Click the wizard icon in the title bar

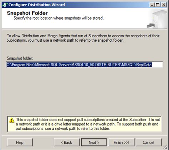pyautogui.click(x=5, y=5)
